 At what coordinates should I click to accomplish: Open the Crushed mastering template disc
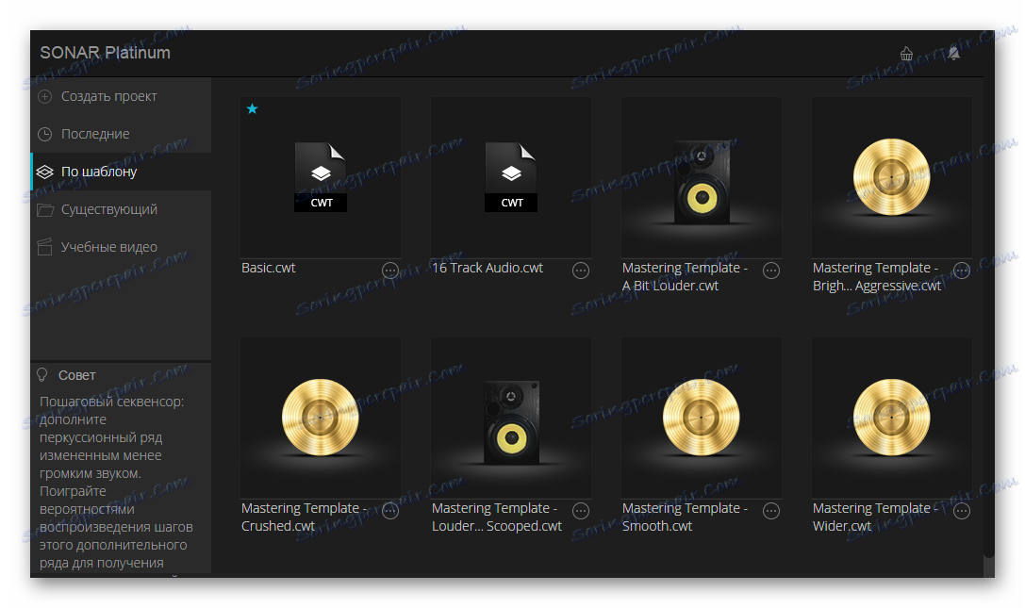[321, 418]
